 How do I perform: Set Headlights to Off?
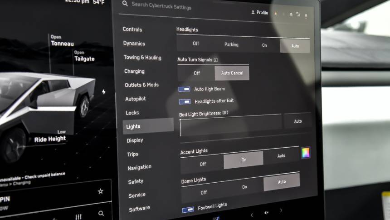click(196, 44)
